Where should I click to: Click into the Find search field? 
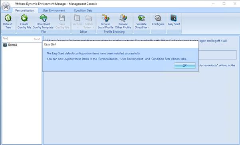pyautogui.click(x=18, y=39)
